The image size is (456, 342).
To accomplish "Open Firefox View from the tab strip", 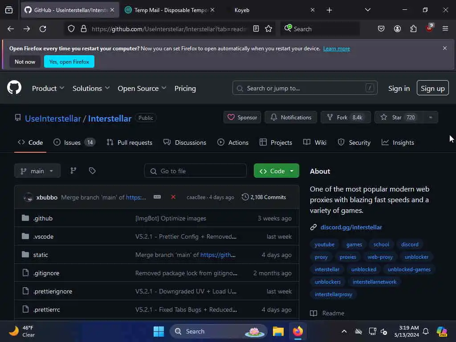I will pos(9,10).
